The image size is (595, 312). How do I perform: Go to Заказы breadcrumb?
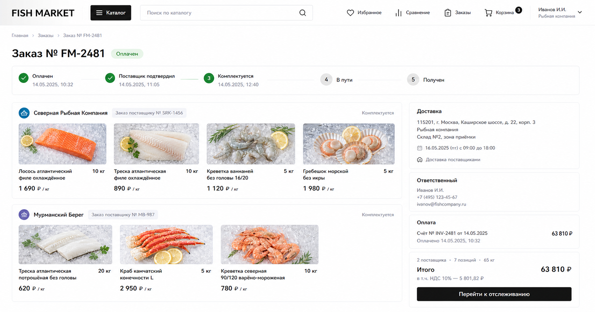pyautogui.click(x=45, y=35)
